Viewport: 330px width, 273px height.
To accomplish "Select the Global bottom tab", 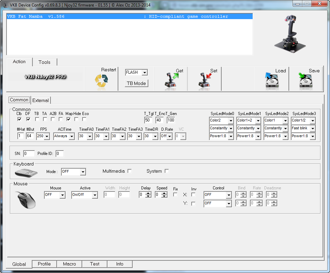I will [x=19, y=264].
